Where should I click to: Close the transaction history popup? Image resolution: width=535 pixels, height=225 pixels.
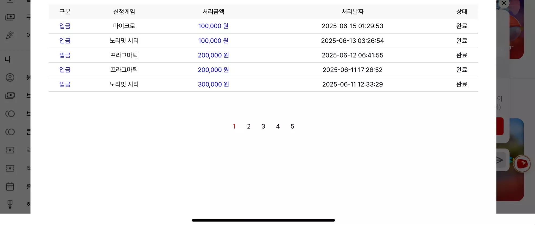(x=504, y=3)
